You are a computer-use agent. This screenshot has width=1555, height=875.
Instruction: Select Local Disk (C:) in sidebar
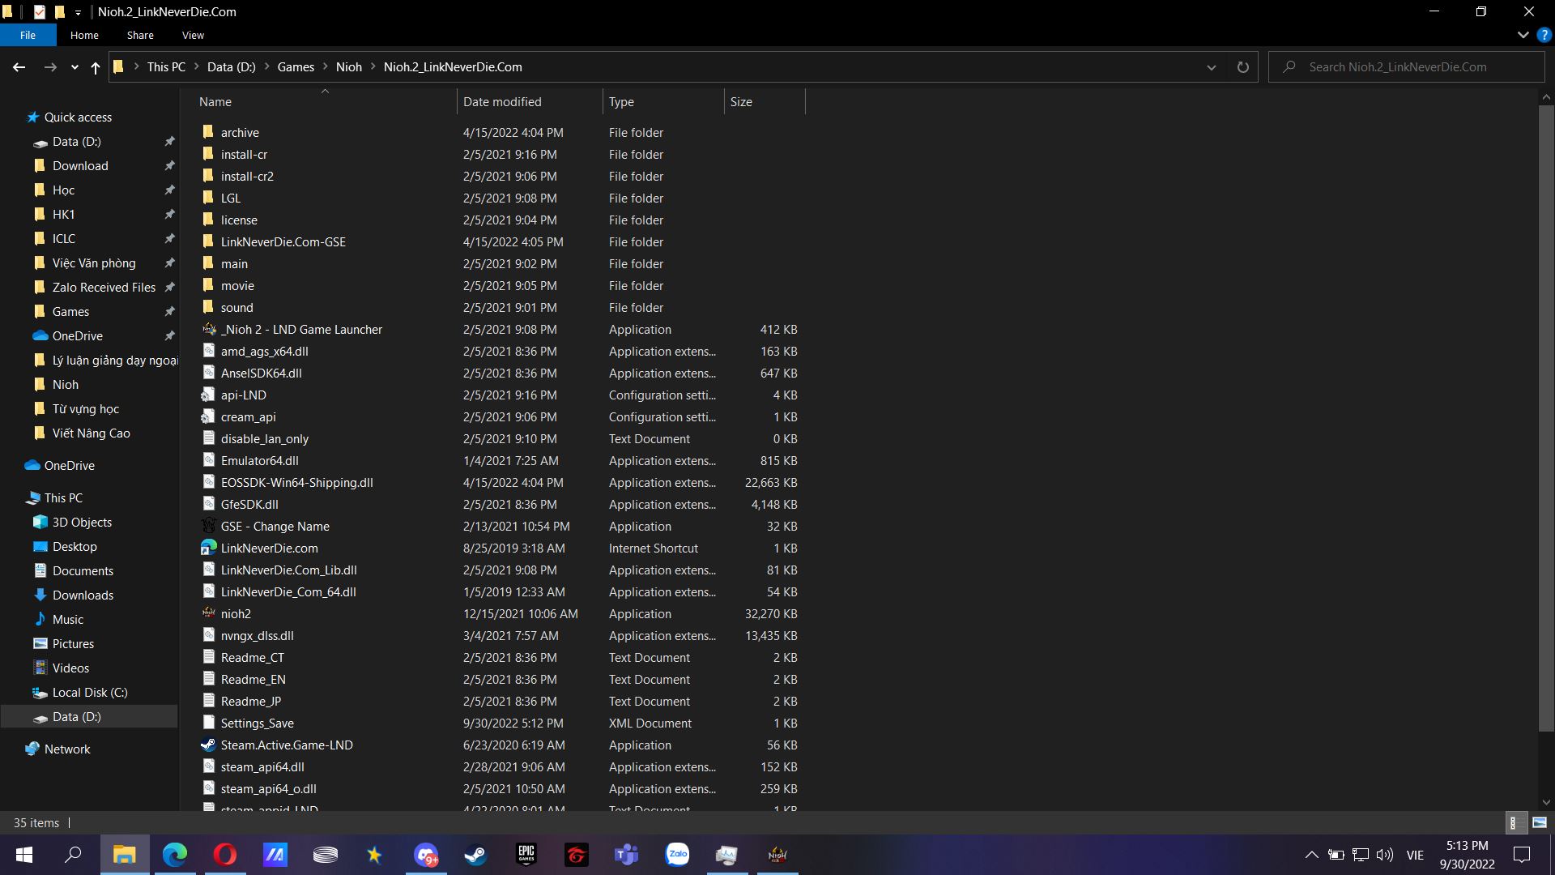[x=90, y=693]
